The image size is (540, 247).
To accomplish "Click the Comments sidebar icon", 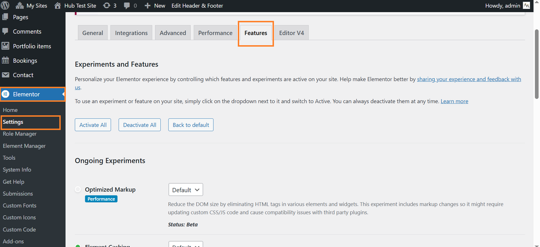I will pyautogui.click(x=5, y=31).
